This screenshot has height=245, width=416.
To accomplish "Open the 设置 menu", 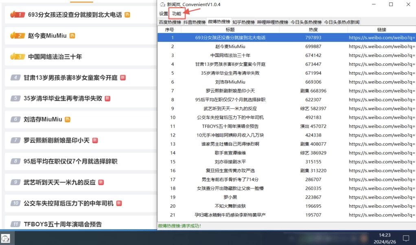I will pyautogui.click(x=164, y=14).
